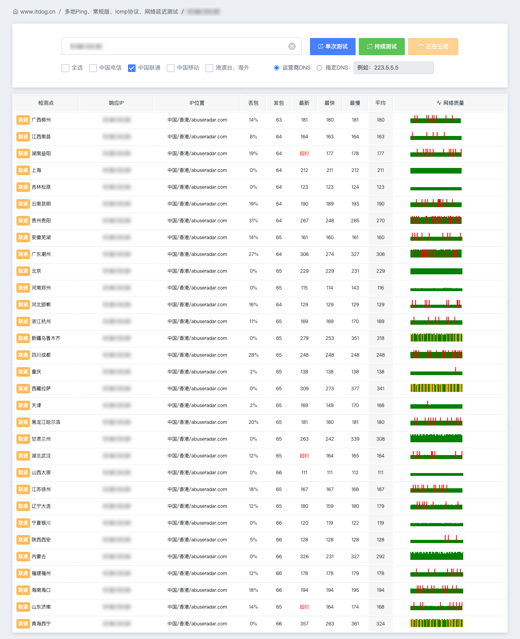Click the 响应IP column header

[x=116, y=103]
